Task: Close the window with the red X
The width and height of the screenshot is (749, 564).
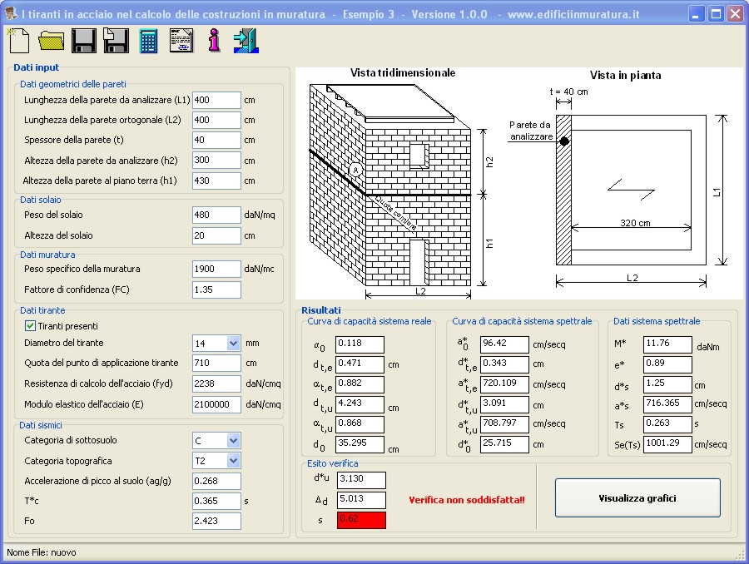Action: (x=736, y=14)
